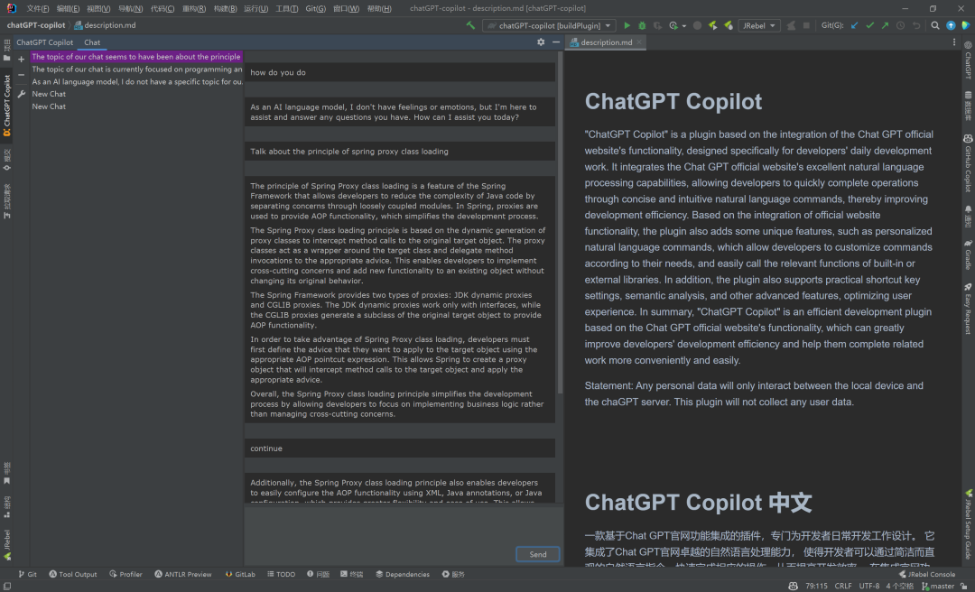
Task: Open editor tabs three-dot menu
Action: (x=954, y=42)
